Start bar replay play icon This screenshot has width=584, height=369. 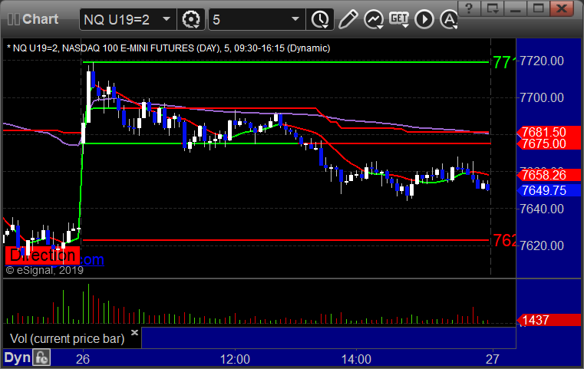point(424,19)
